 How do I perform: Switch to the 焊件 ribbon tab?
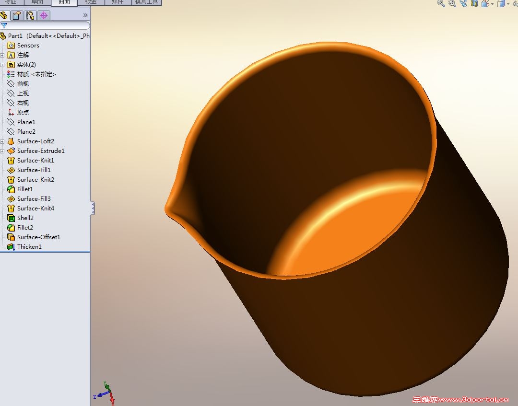coord(118,2)
